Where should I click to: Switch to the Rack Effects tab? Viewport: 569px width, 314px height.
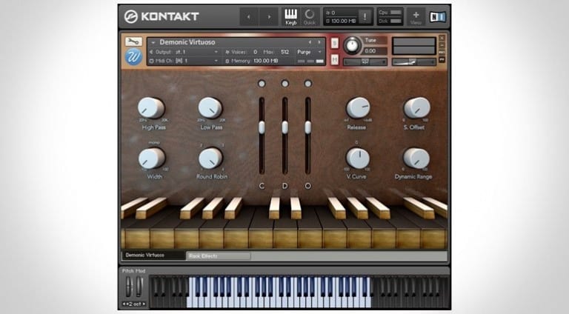(x=218, y=256)
